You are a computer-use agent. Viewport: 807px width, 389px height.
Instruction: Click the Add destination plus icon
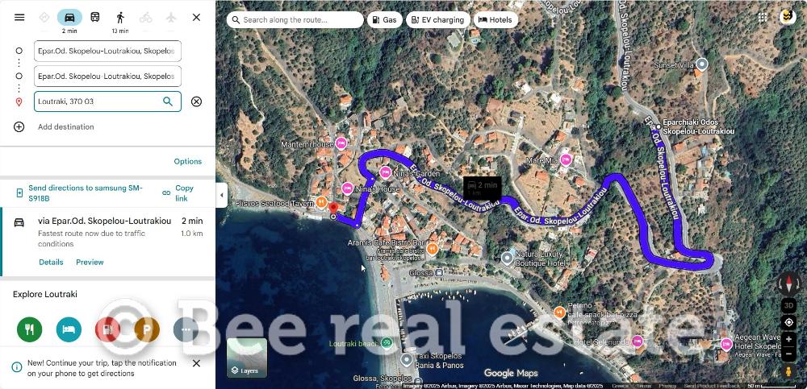click(x=19, y=127)
